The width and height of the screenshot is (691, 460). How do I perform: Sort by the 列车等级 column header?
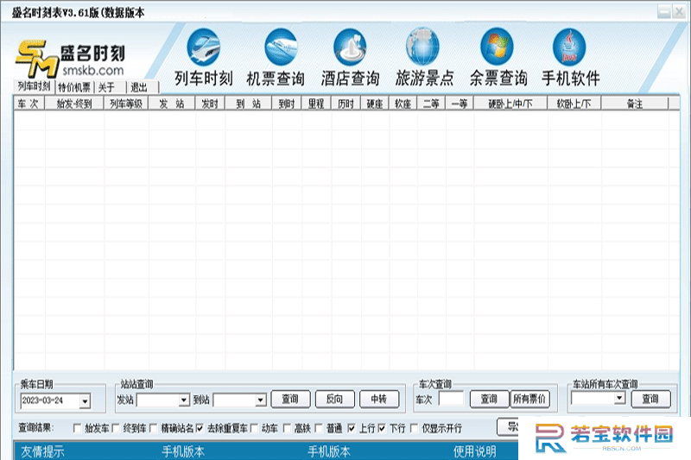(126, 104)
